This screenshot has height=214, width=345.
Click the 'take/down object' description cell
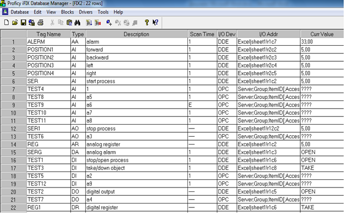137,168
